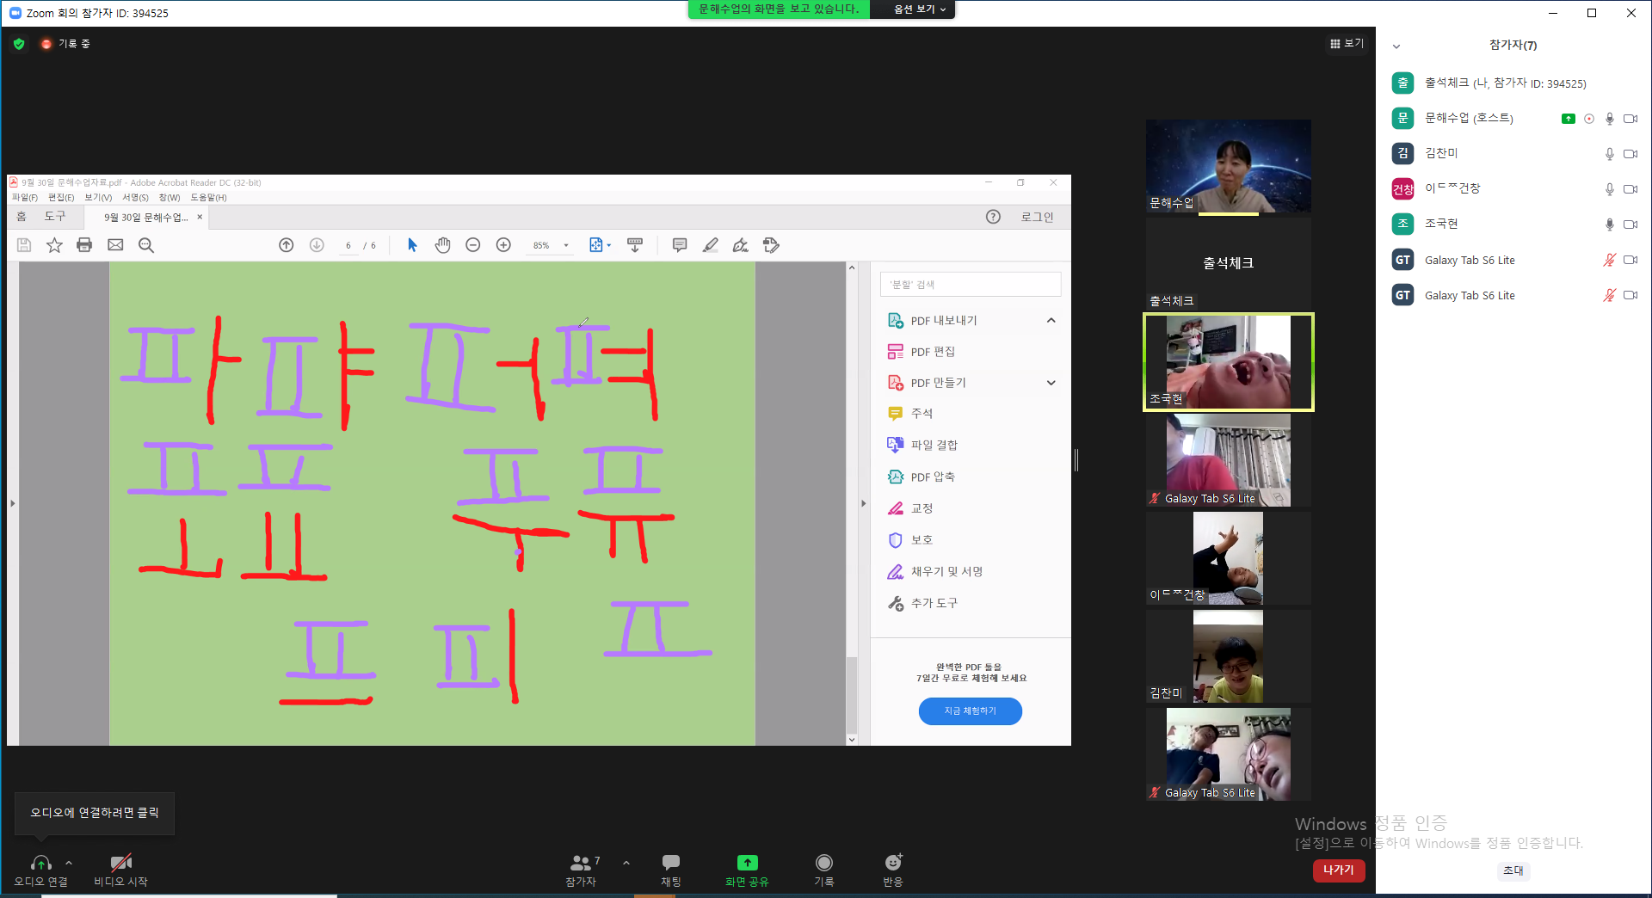Image resolution: width=1652 pixels, height=898 pixels.
Task: Open the 도움말(H) menu
Action: click(208, 198)
